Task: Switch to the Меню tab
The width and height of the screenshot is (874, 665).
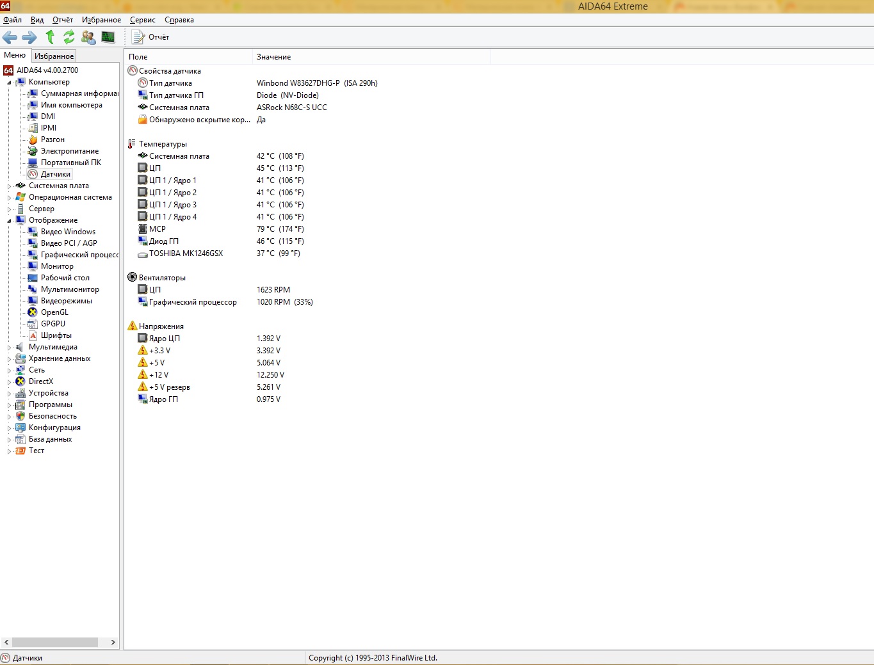Action: [15, 55]
